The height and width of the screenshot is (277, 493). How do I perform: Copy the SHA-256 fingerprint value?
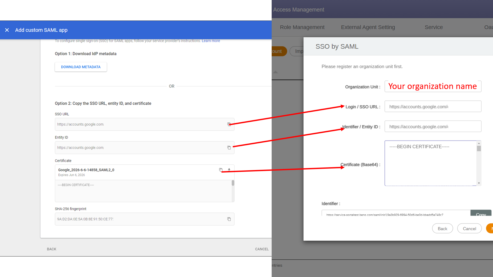(x=229, y=219)
